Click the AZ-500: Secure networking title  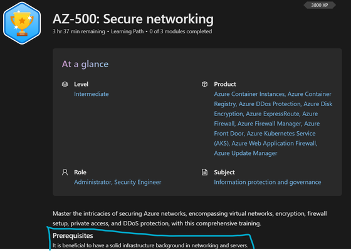[133, 19]
